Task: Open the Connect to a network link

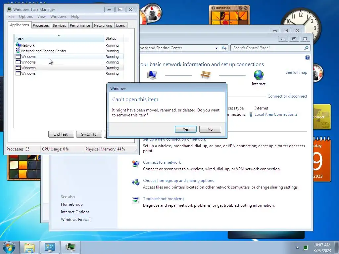Action: coord(162,162)
